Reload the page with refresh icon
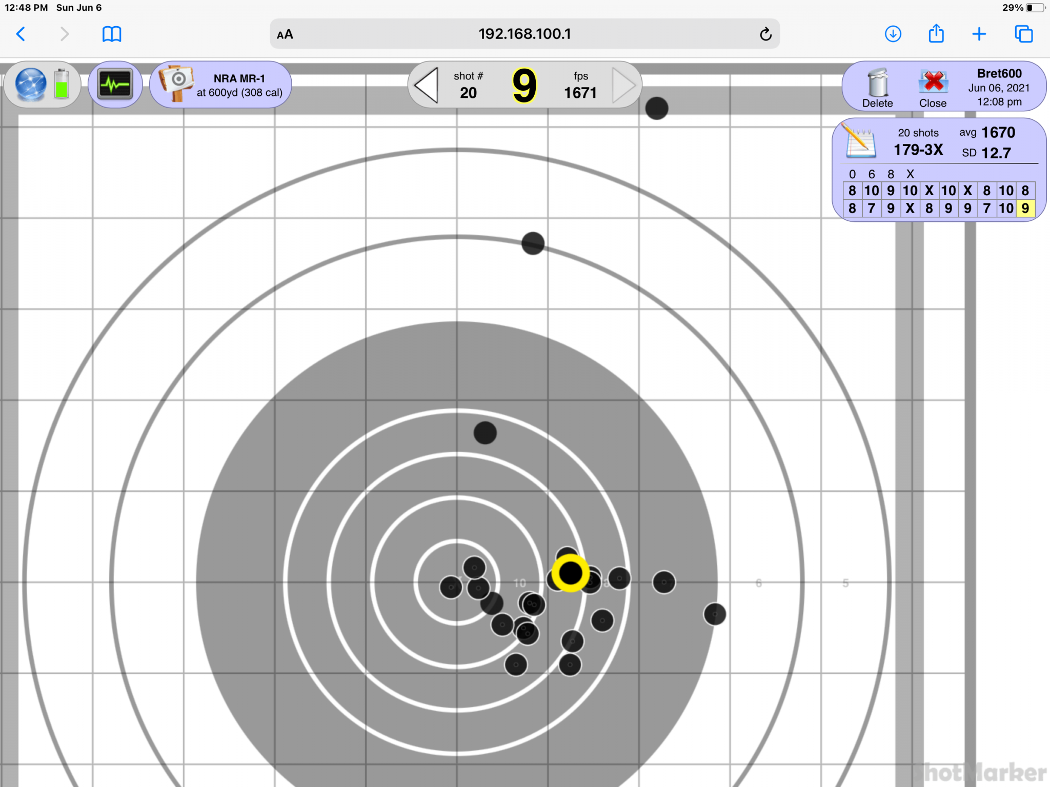Image resolution: width=1050 pixels, height=787 pixels. point(765,34)
